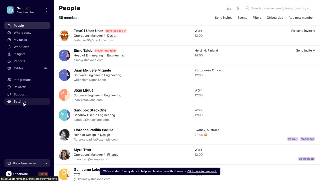Click the lightning bolt quick actions icon
320x181 pixels.
(x=238, y=8)
